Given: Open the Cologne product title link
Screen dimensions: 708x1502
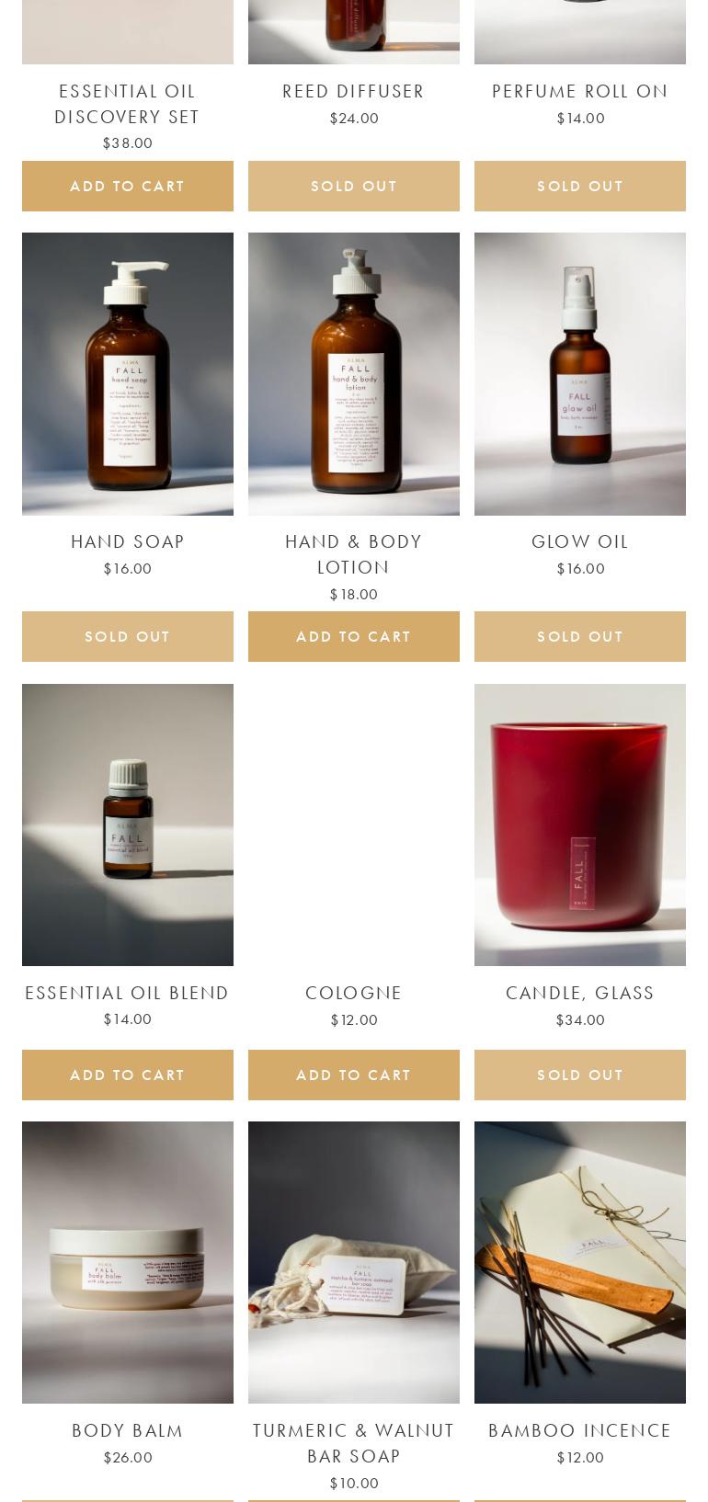Looking at the screenshot, I should [x=354, y=993].
